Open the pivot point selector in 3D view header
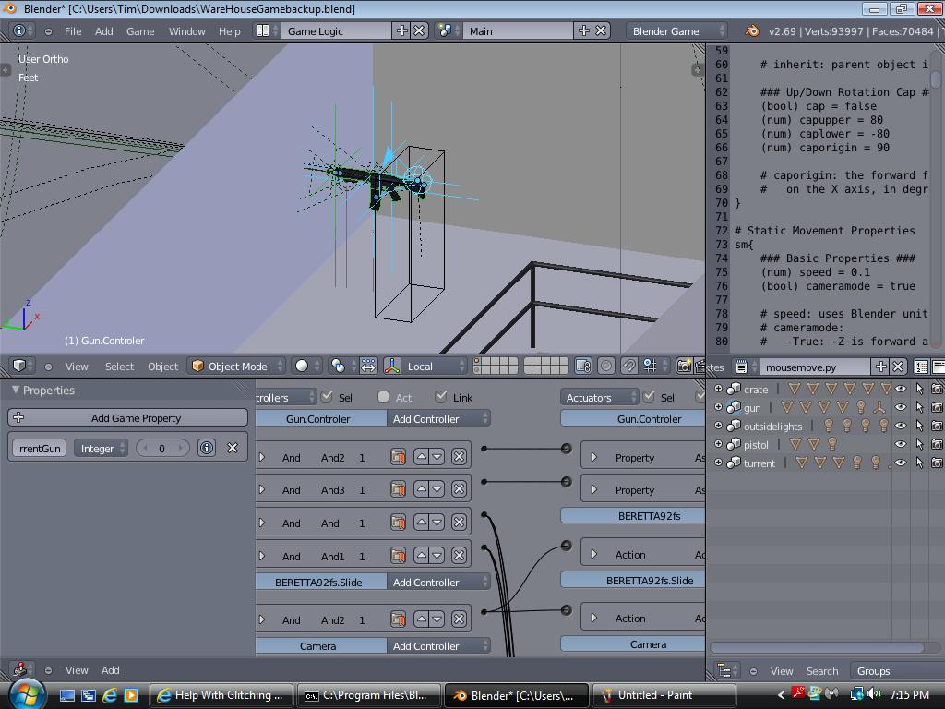Viewport: 945px width, 709px height. click(341, 366)
